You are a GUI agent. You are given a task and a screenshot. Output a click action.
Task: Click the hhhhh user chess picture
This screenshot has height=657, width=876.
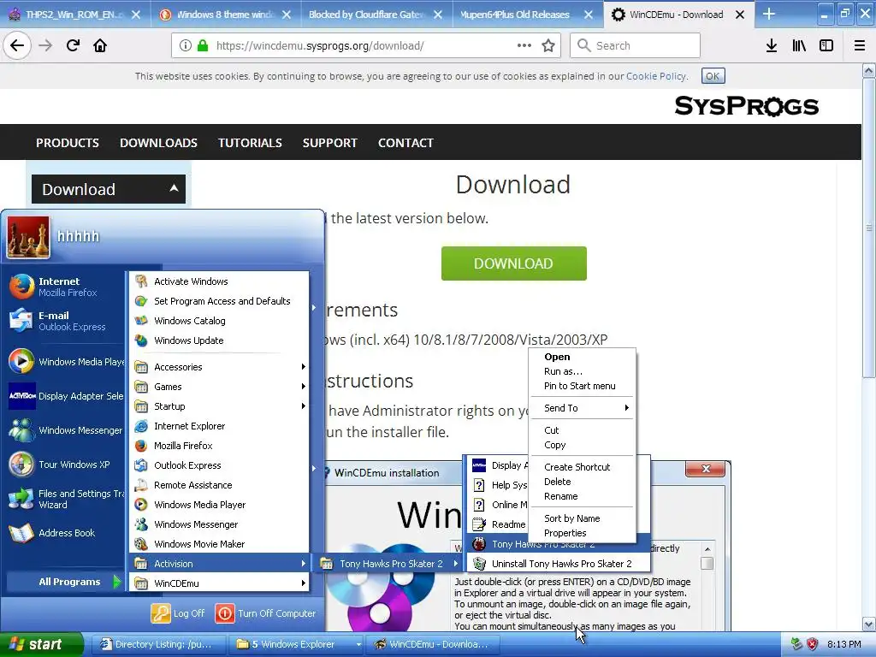[28, 238]
